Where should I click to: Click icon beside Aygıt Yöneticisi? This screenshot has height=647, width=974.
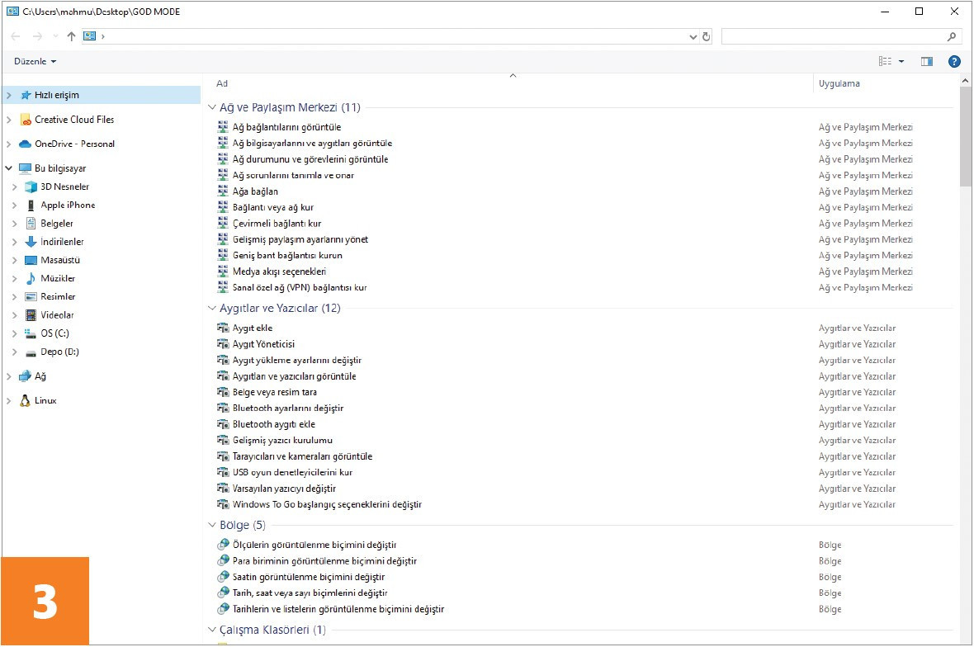coord(223,344)
